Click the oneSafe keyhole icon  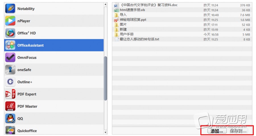(10, 70)
